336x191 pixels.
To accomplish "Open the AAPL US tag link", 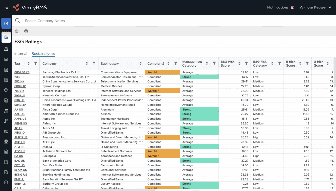I will (x=20, y=119).
